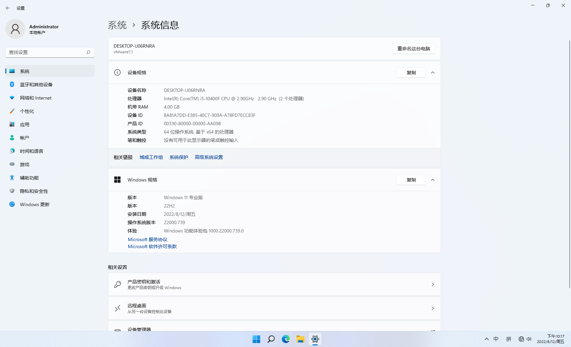Image resolution: width=571 pixels, height=347 pixels.
Task: Select the Personalization paintbrush icon
Action: point(12,111)
